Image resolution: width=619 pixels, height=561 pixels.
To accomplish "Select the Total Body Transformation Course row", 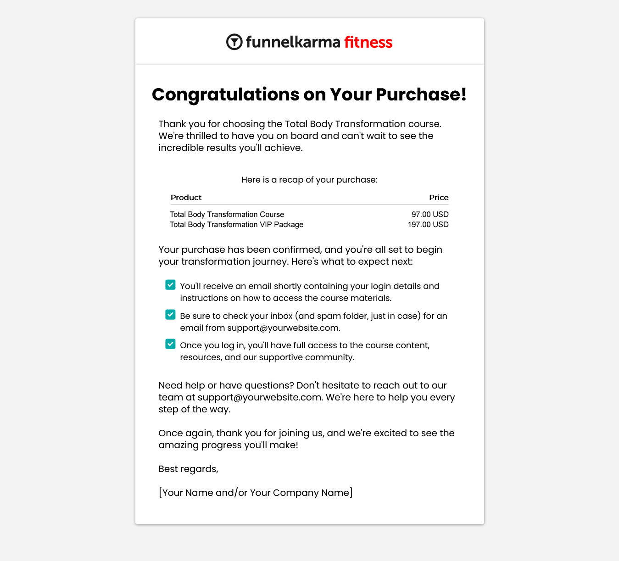I will 309,214.
